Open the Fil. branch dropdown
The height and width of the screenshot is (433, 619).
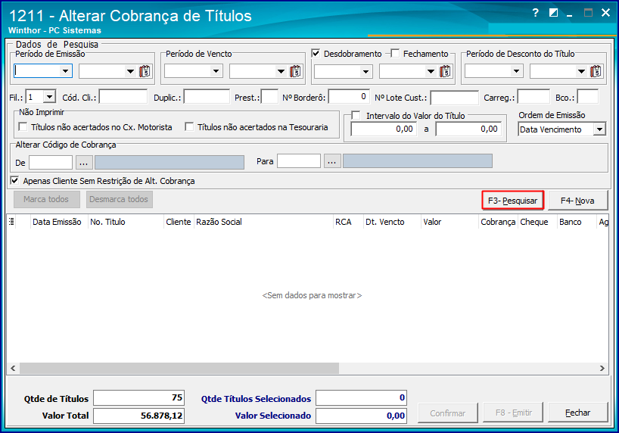(49, 97)
